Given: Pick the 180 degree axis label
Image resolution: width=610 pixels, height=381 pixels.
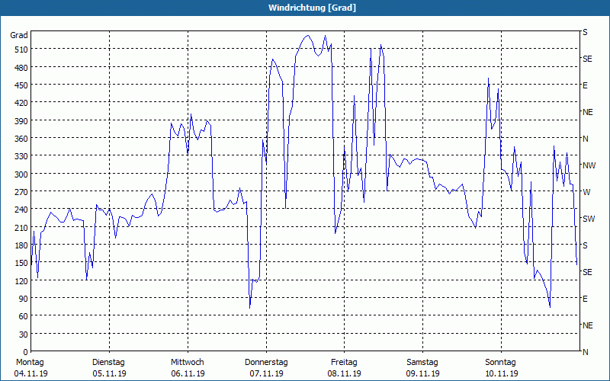Looking at the screenshot, I should tap(21, 245).
